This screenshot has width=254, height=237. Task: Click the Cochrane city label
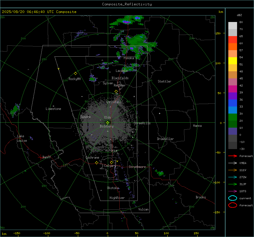(92, 158)
